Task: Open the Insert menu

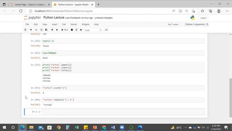Action: (55, 24)
